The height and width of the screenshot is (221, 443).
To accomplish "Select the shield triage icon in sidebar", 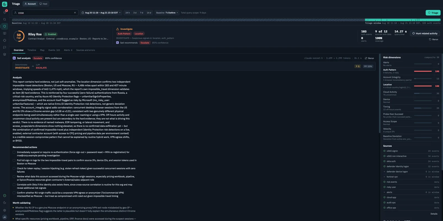I will coord(4,26).
